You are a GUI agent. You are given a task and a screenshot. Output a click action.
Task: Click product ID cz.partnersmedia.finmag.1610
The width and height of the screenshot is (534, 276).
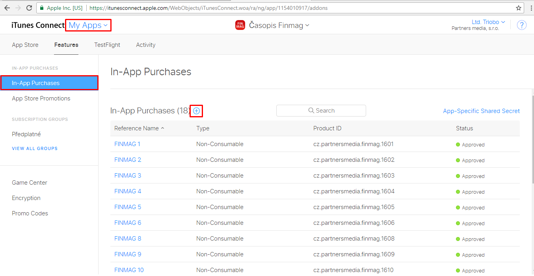(x=354, y=270)
